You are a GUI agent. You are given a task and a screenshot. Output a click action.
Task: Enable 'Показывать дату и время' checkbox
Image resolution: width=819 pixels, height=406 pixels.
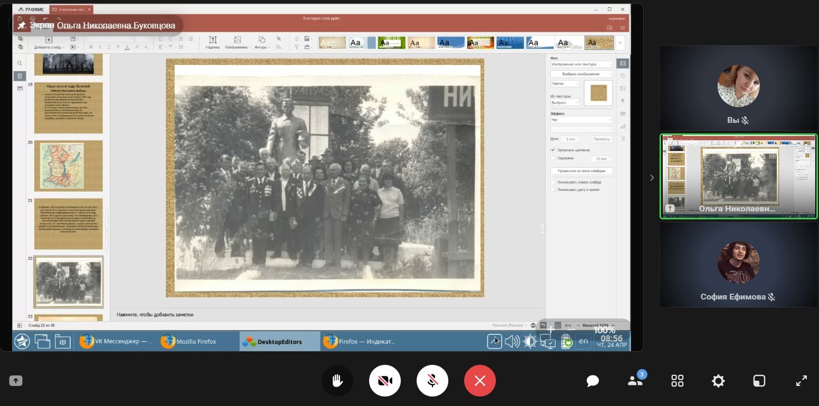[x=553, y=190]
